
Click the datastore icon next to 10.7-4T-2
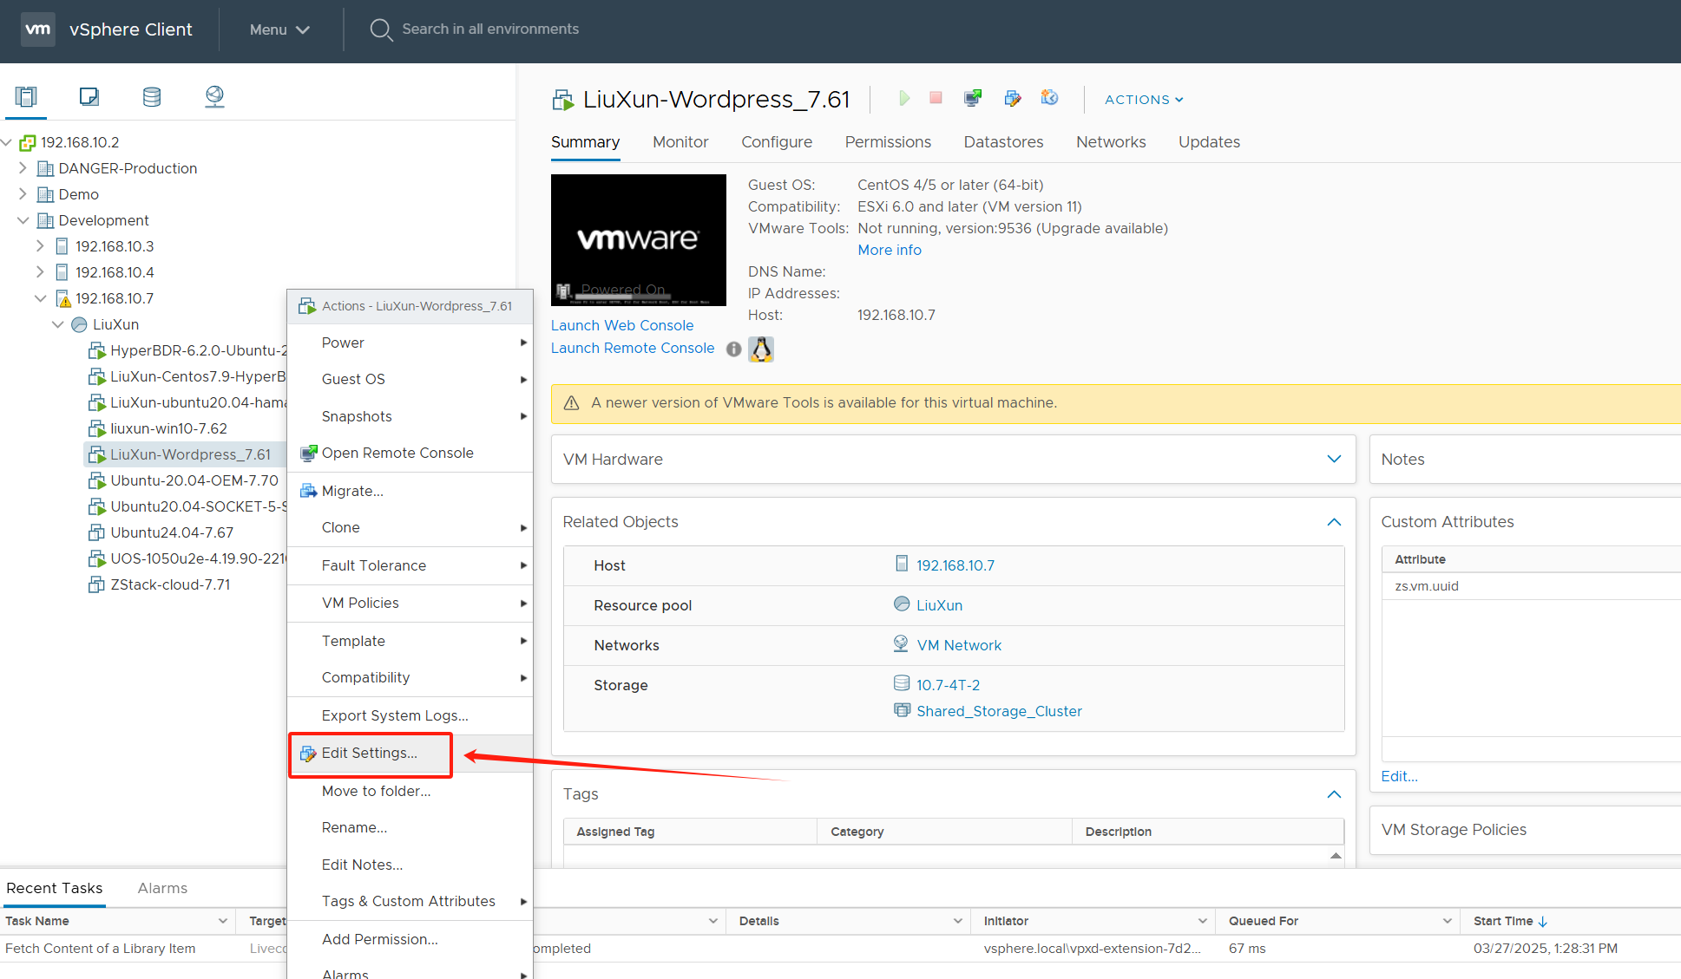click(x=902, y=683)
